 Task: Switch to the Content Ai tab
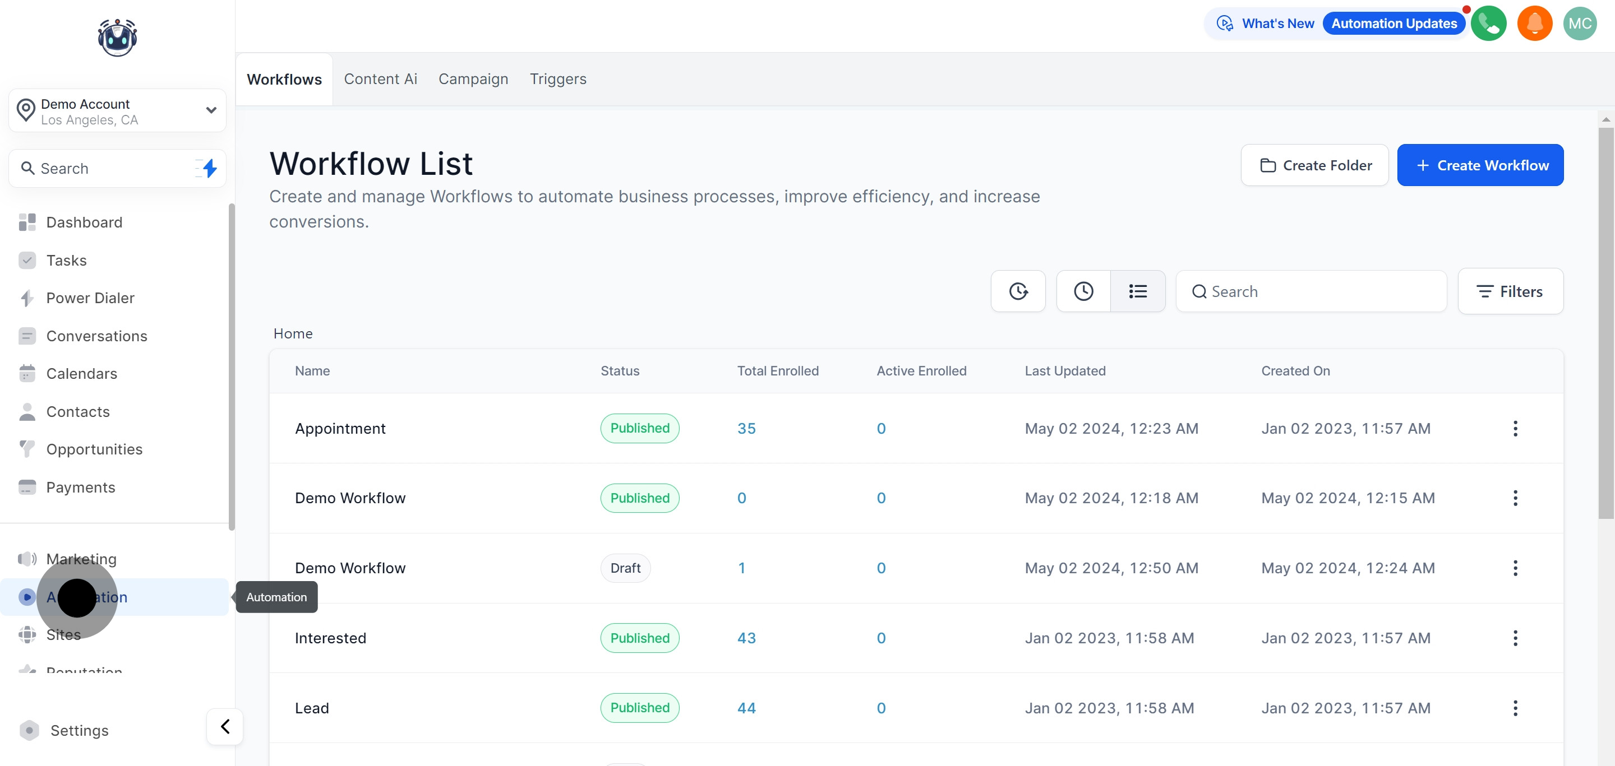point(380,79)
